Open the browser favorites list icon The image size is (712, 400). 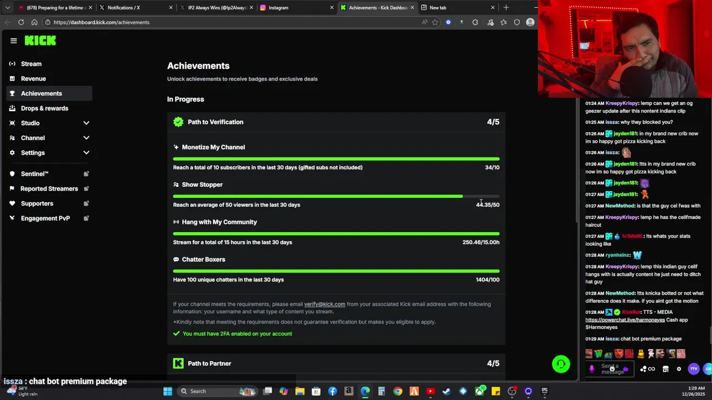pyautogui.click(x=503, y=22)
